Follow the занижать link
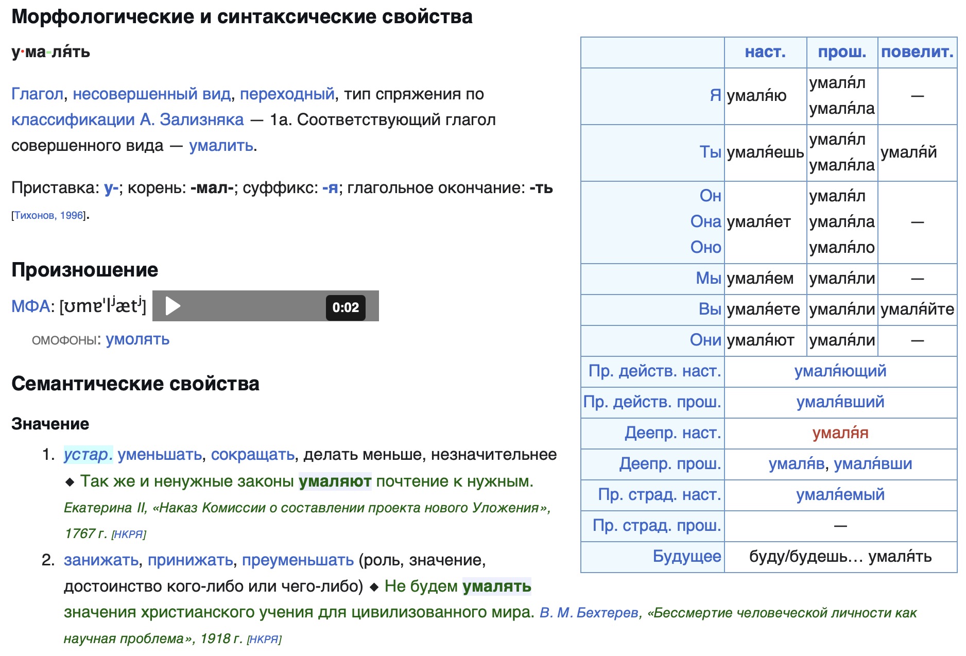The width and height of the screenshot is (966, 656). click(101, 560)
